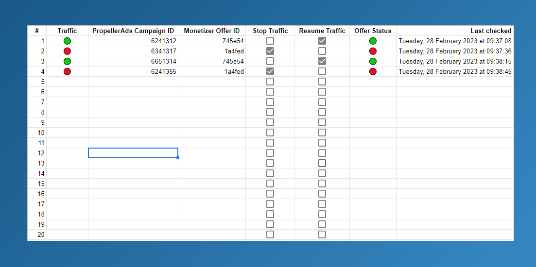Select row number 15 cell
This screenshot has height=267, width=536.
tap(37, 184)
